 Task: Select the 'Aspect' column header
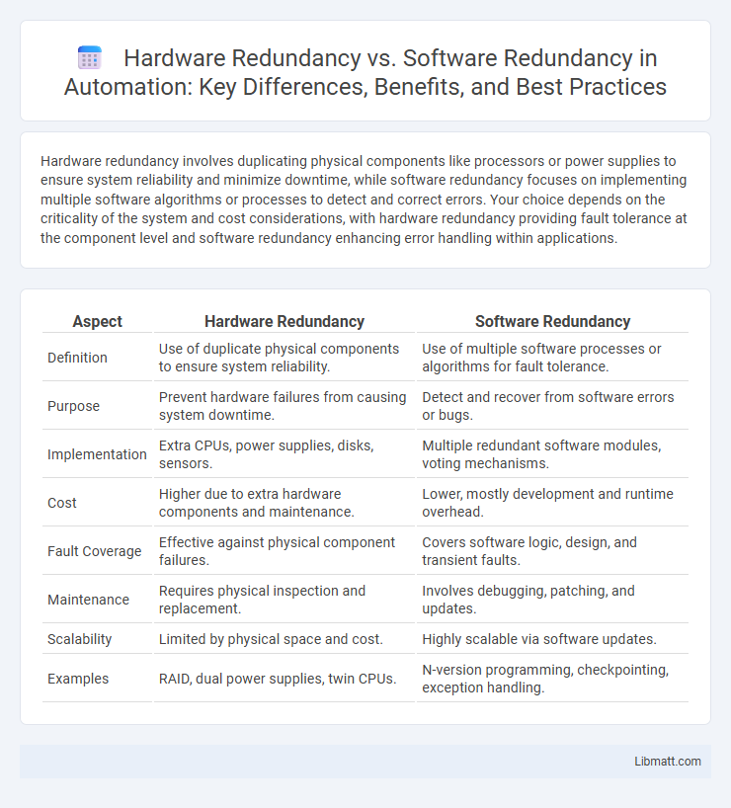click(x=98, y=322)
